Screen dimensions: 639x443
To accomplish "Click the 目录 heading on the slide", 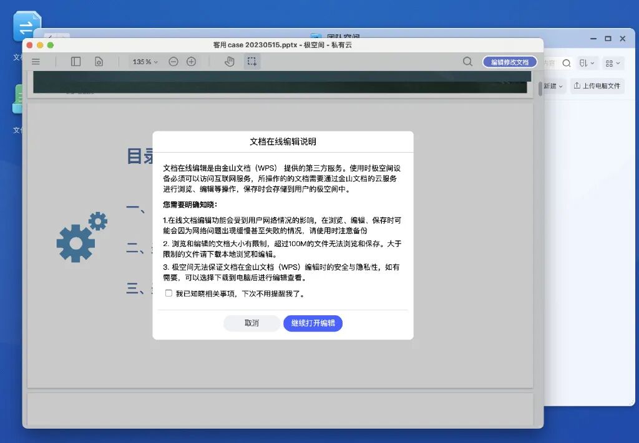I will pyautogui.click(x=140, y=156).
